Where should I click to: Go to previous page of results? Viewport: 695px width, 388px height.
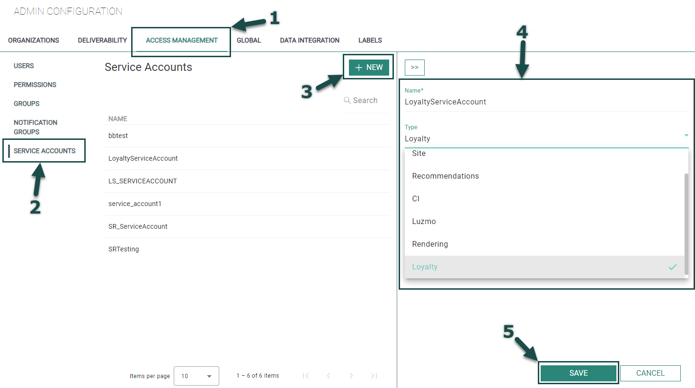click(x=328, y=376)
